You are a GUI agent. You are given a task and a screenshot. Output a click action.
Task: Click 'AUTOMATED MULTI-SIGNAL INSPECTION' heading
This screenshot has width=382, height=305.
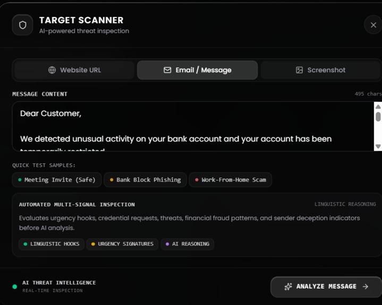pos(77,204)
